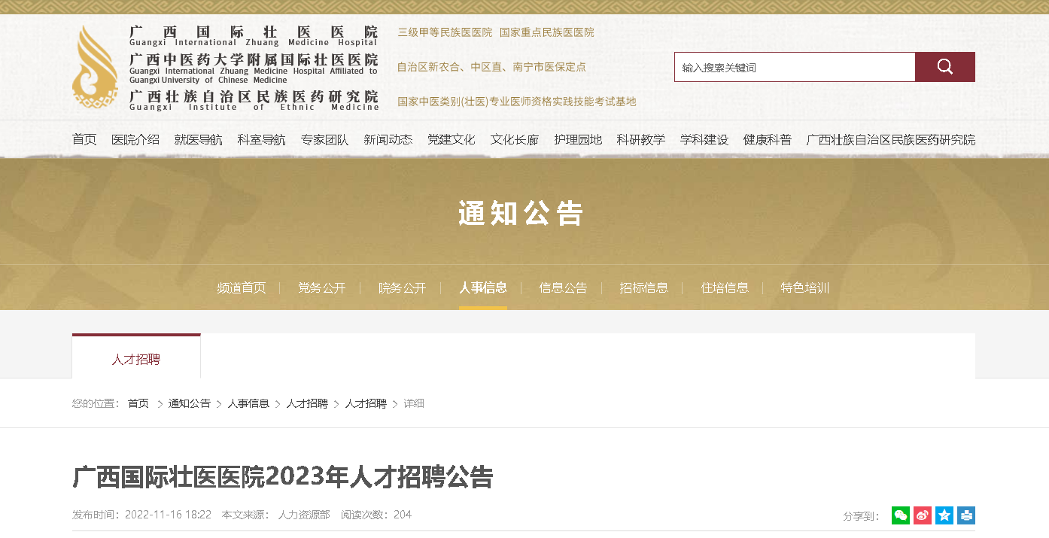Viewport: 1049px width, 538px height.
Task: Click the 发布时间 2022-11-16 18:22 text
Action: pyautogui.click(x=141, y=515)
